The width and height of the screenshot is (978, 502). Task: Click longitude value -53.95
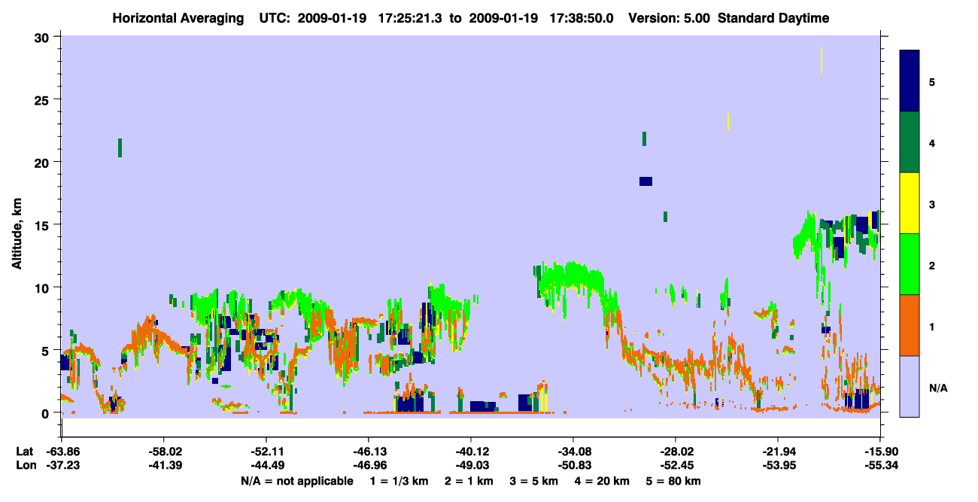[778, 465]
